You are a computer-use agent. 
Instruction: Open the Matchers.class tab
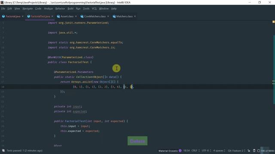[x=124, y=16]
